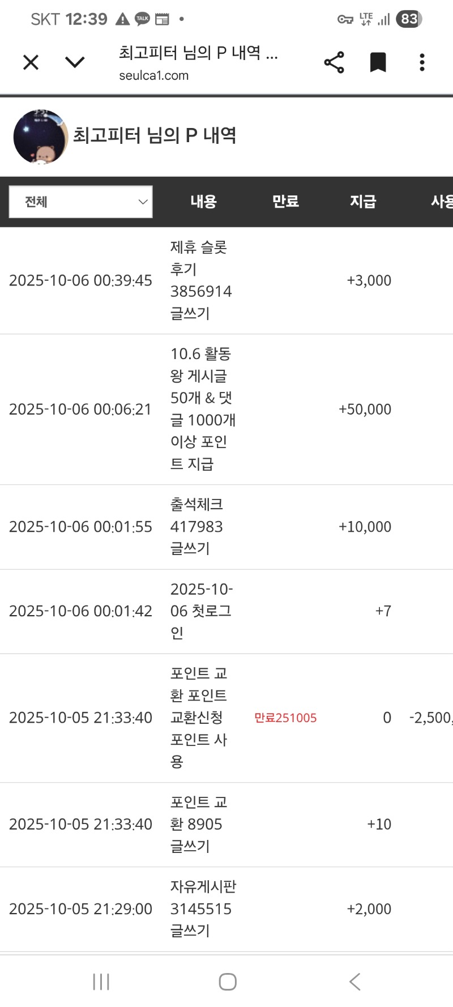Viewport: 453px width, 1007px height.
Task: Open the 제휴 슬롯 후기 3856914 entry
Action: [x=200, y=280]
